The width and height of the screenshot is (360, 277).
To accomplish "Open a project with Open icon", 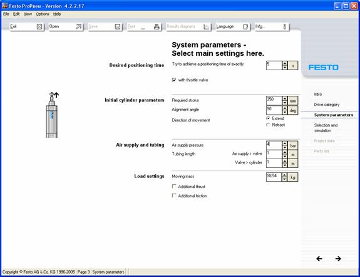I will pyautogui.click(x=78, y=27).
